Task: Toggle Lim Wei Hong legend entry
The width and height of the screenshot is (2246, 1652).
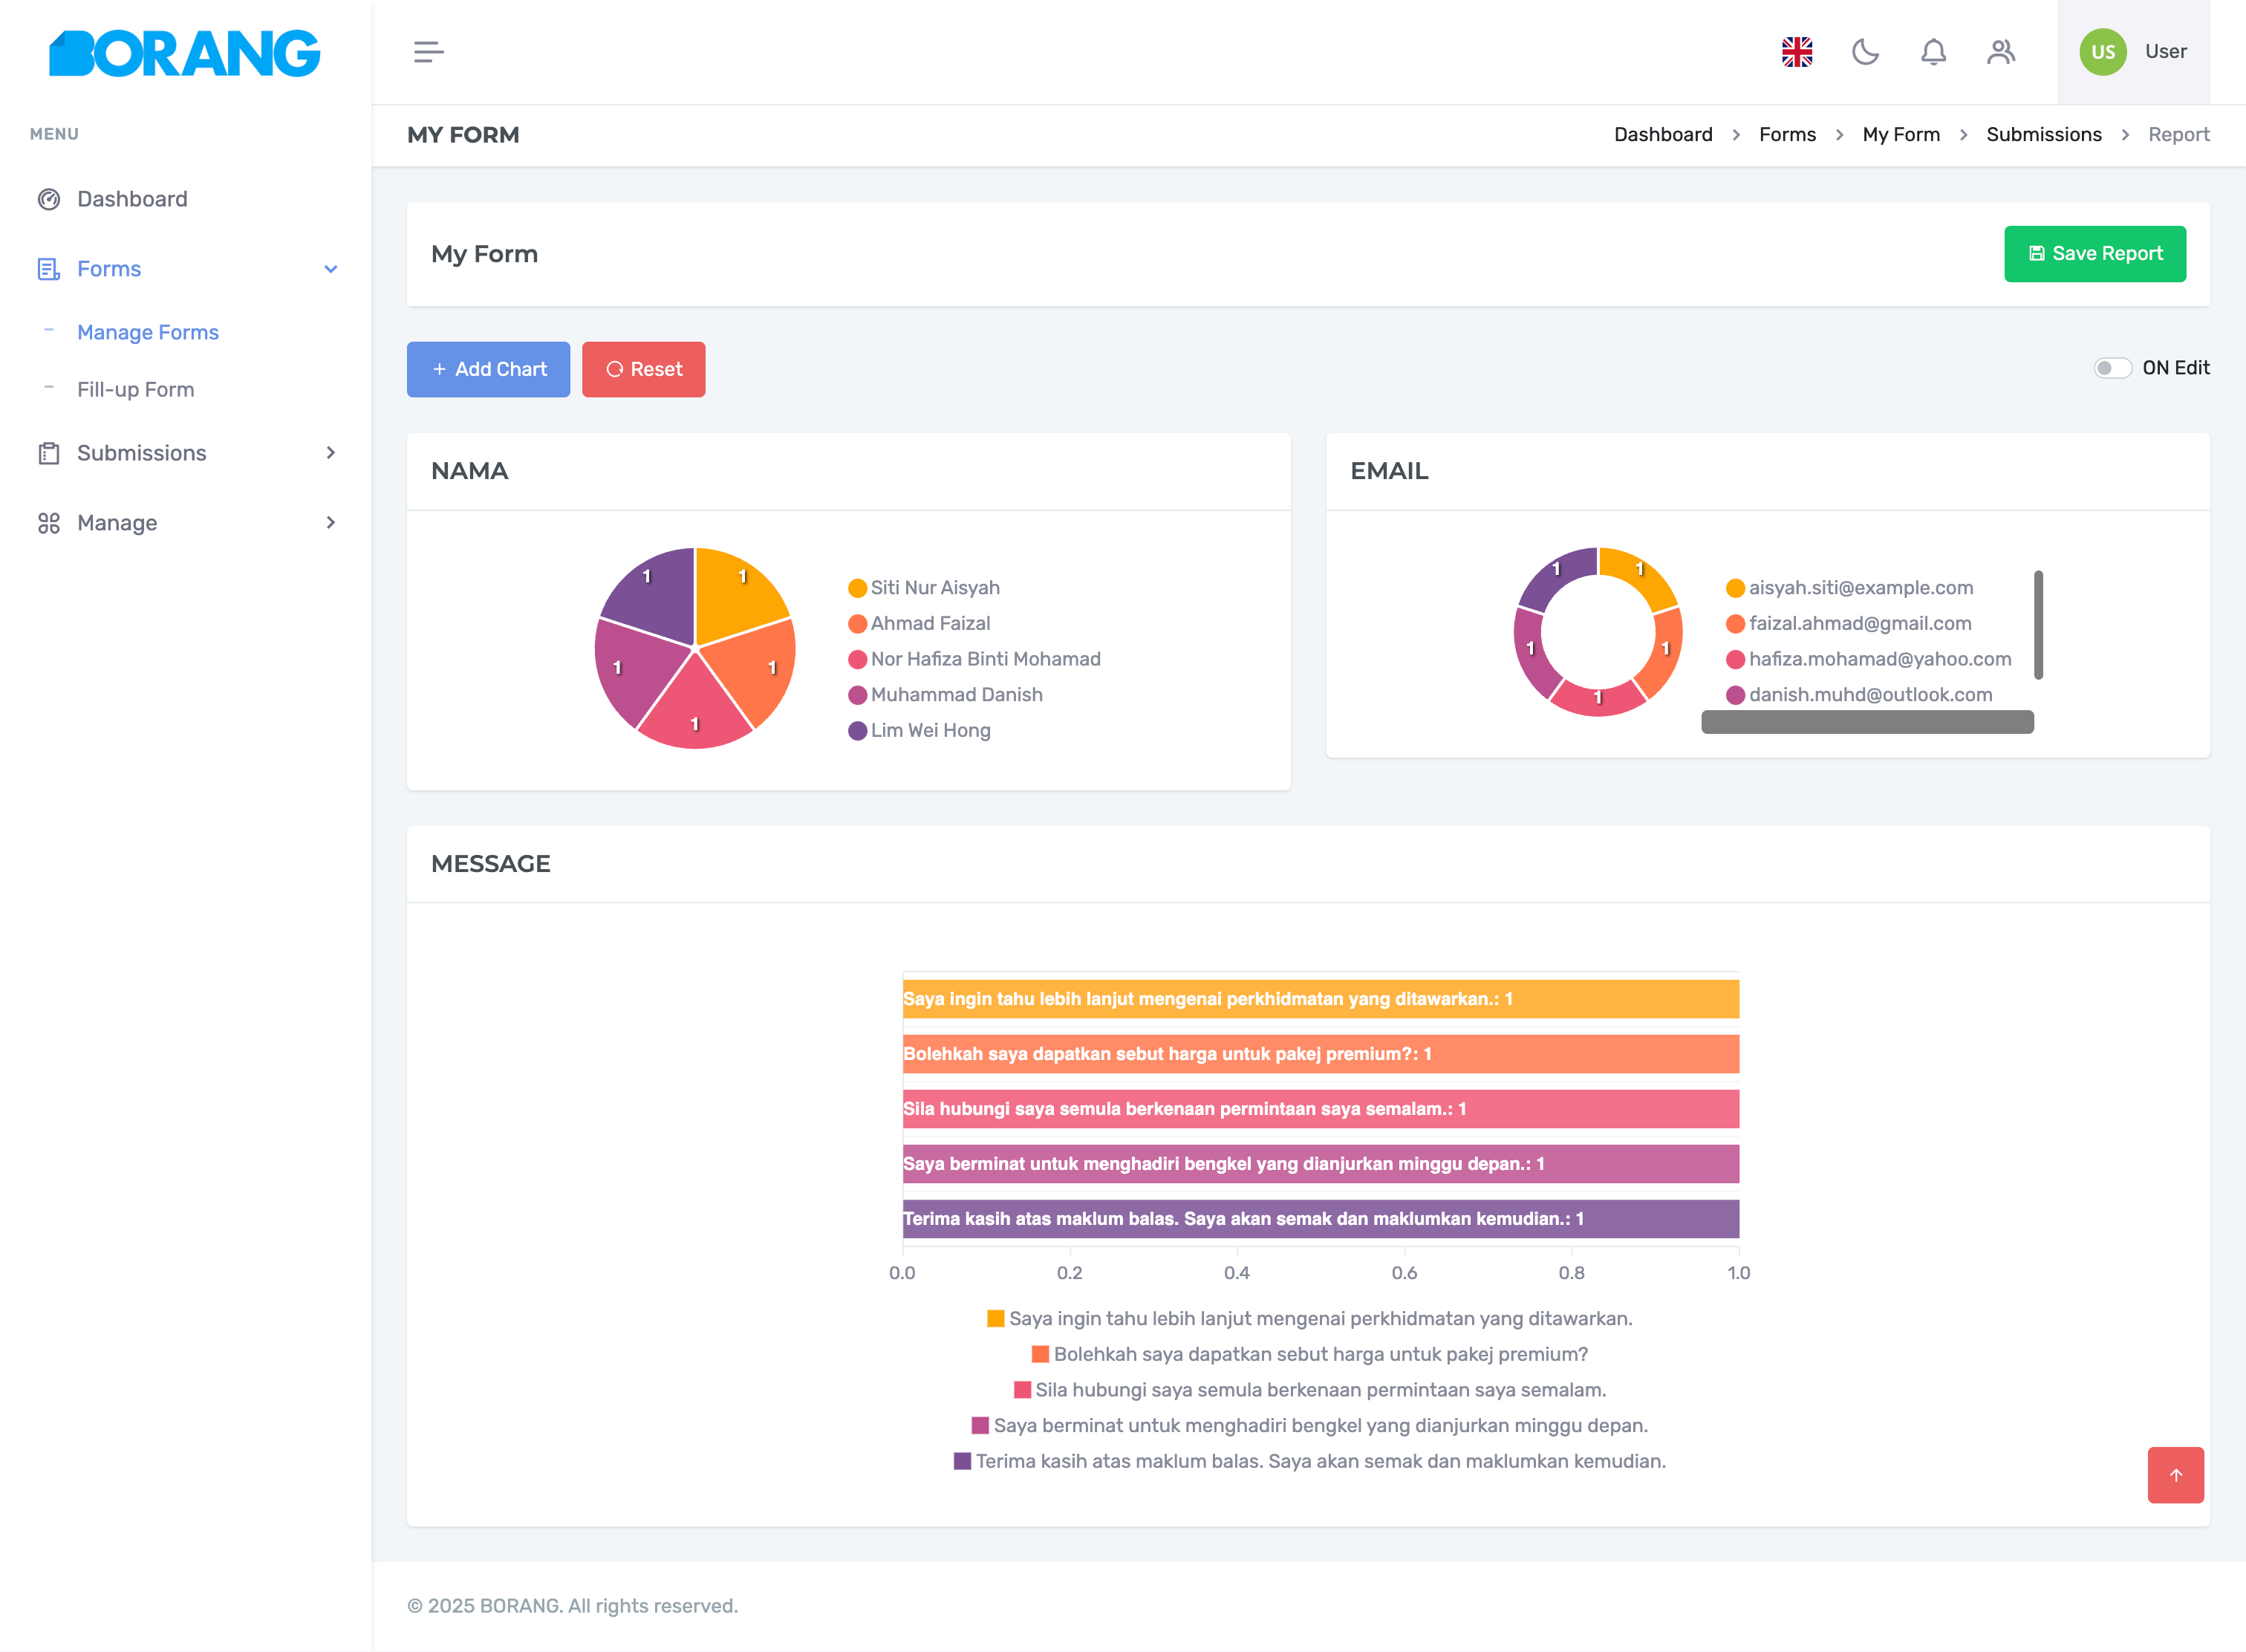Action: (919, 731)
